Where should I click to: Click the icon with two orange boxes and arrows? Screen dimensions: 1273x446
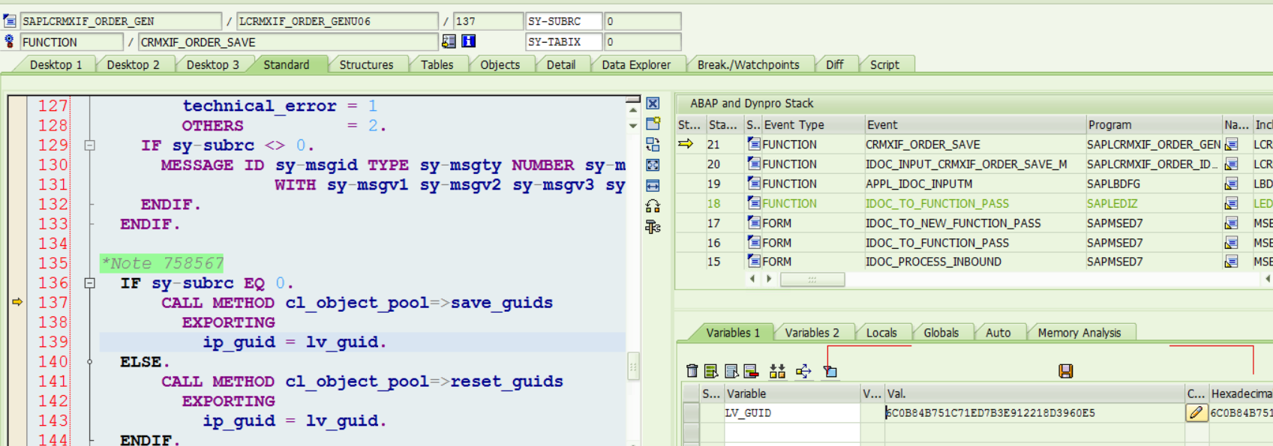coord(777,371)
